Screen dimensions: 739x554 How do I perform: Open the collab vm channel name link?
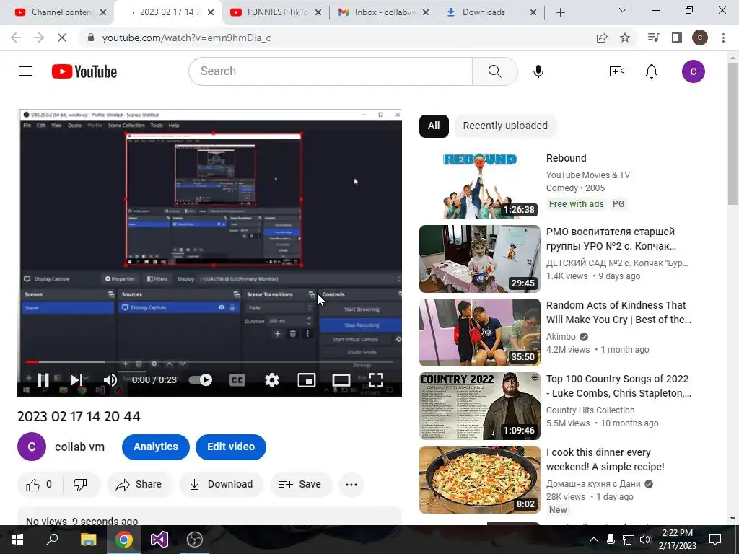pyautogui.click(x=79, y=447)
